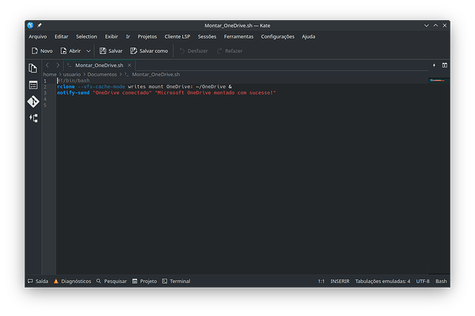Maximize the Kate window

[435, 25]
